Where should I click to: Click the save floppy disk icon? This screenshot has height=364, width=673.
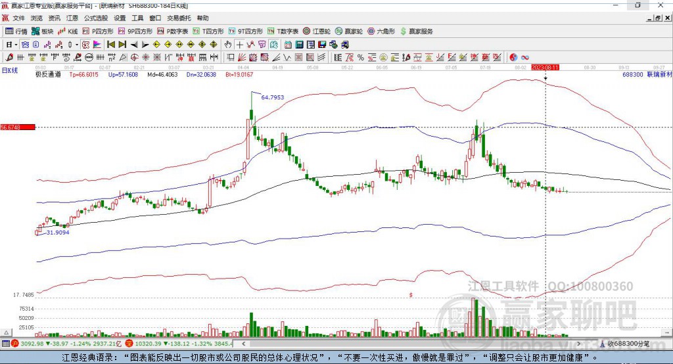pyautogui.click(x=323, y=45)
